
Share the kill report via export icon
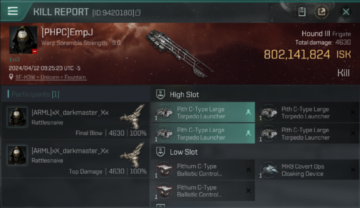pyautogui.click(x=322, y=12)
